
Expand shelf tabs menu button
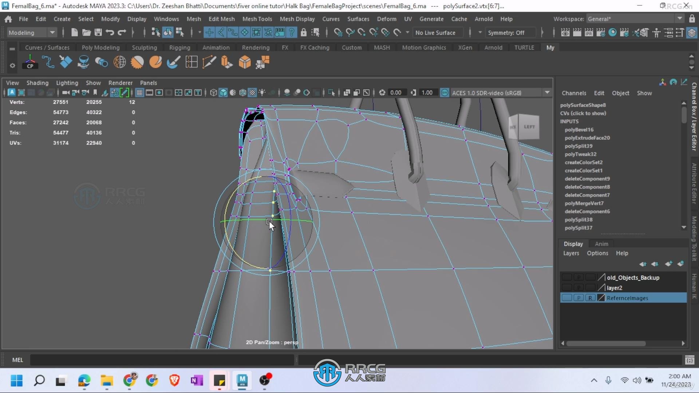tap(12, 49)
